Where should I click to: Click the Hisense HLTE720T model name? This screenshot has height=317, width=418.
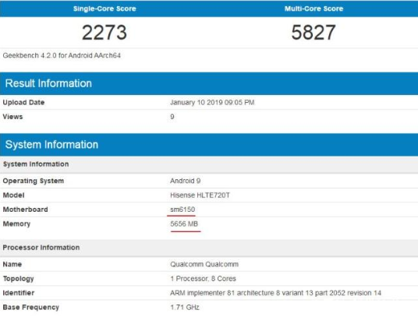200,195
